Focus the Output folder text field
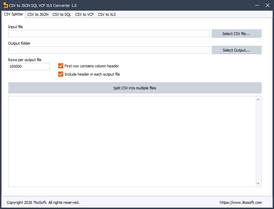This screenshot has height=209, width=274. coord(109,50)
